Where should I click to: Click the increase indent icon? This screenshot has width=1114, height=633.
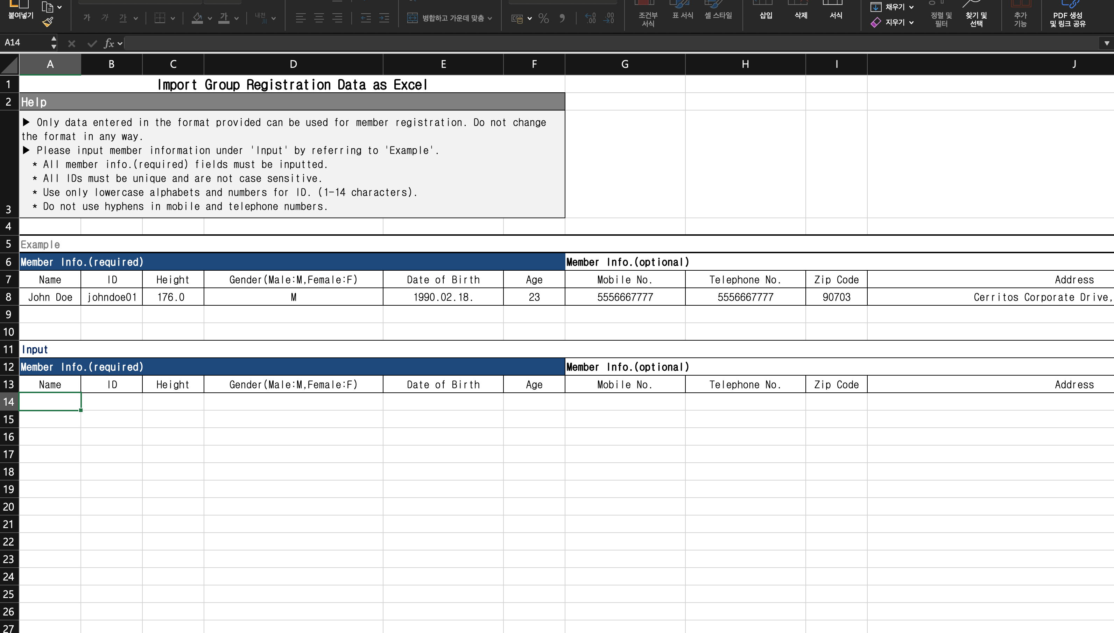click(x=384, y=18)
